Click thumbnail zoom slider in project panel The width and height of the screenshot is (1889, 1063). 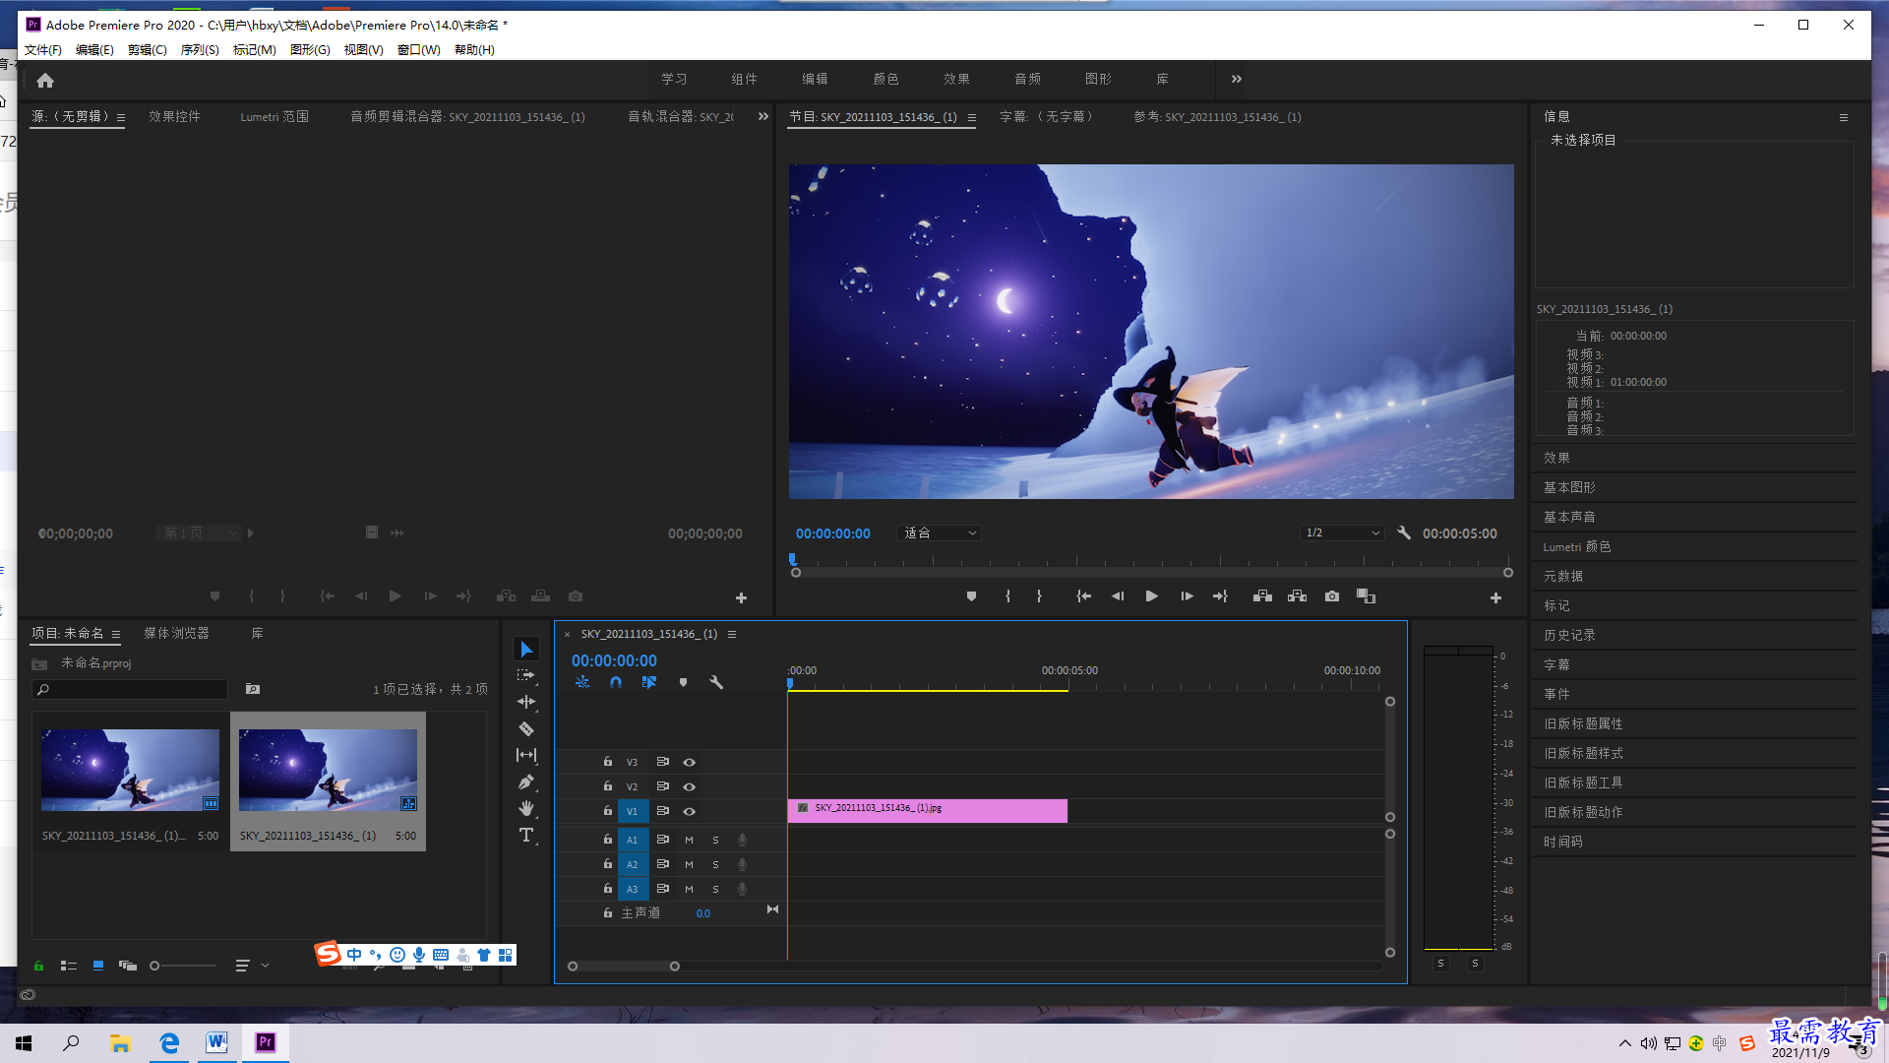[x=183, y=966]
